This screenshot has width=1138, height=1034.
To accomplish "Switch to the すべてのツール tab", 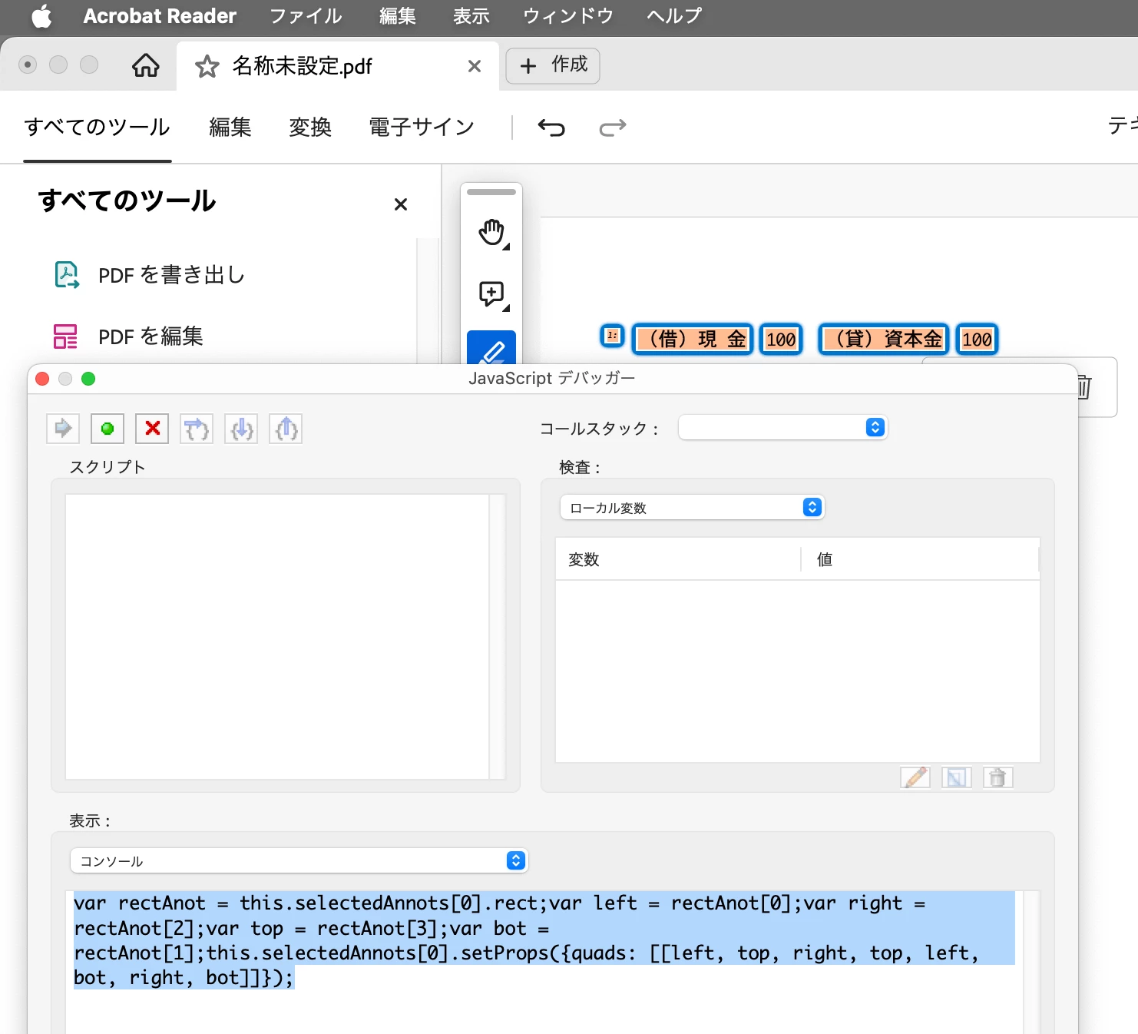I will pyautogui.click(x=98, y=127).
